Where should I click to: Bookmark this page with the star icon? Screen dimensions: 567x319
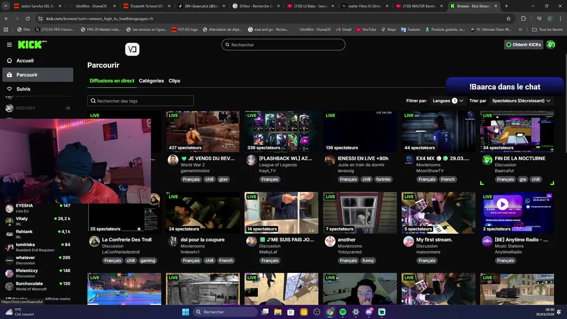tap(509, 19)
